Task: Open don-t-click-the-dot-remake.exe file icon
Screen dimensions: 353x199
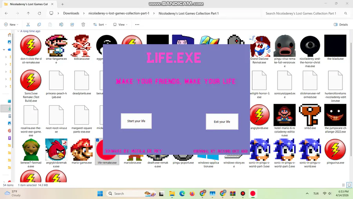Action: coord(31,45)
